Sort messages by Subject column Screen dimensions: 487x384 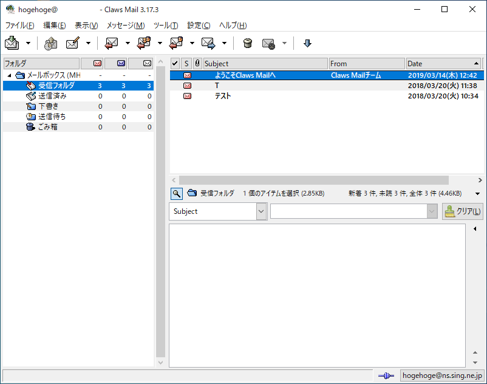[265, 63]
